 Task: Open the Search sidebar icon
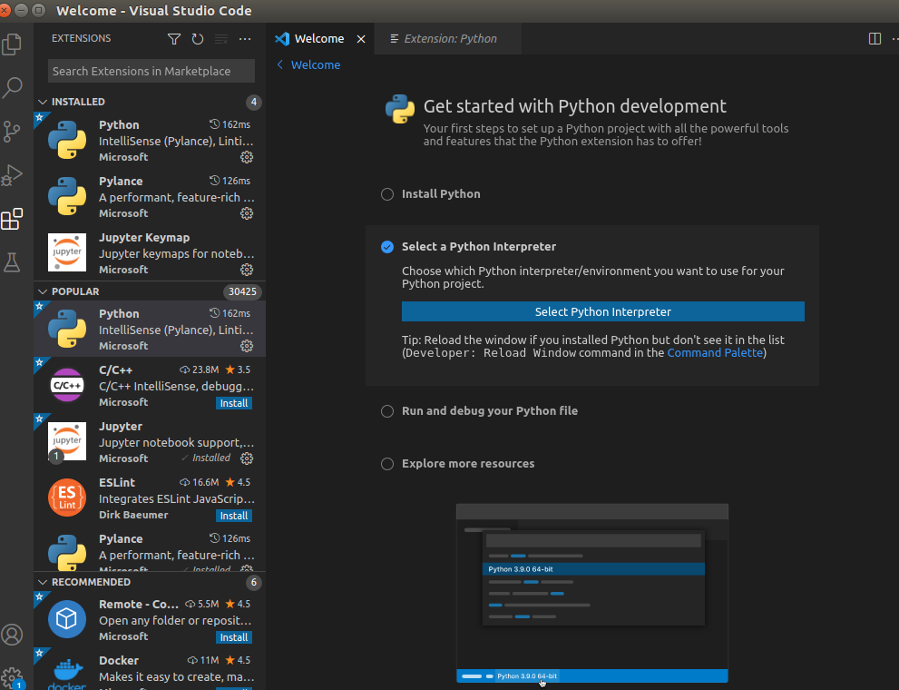coord(13,87)
